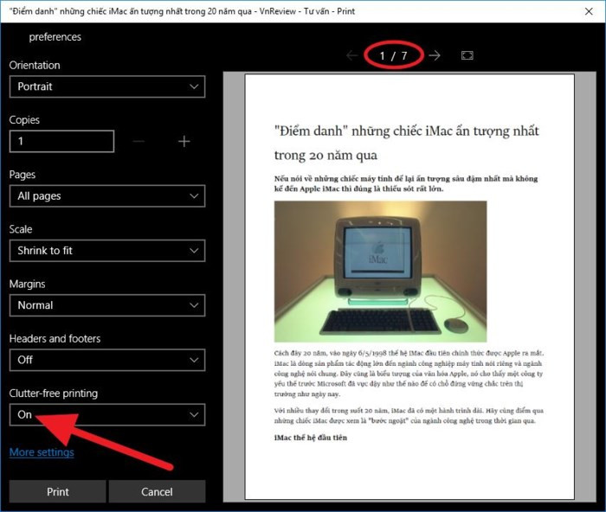Expand the Pages dropdown set to All pages
This screenshot has width=606, height=512.
[x=106, y=196]
